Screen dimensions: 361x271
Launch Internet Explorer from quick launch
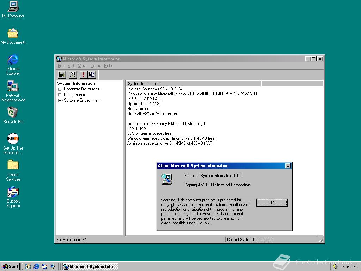click(36, 266)
